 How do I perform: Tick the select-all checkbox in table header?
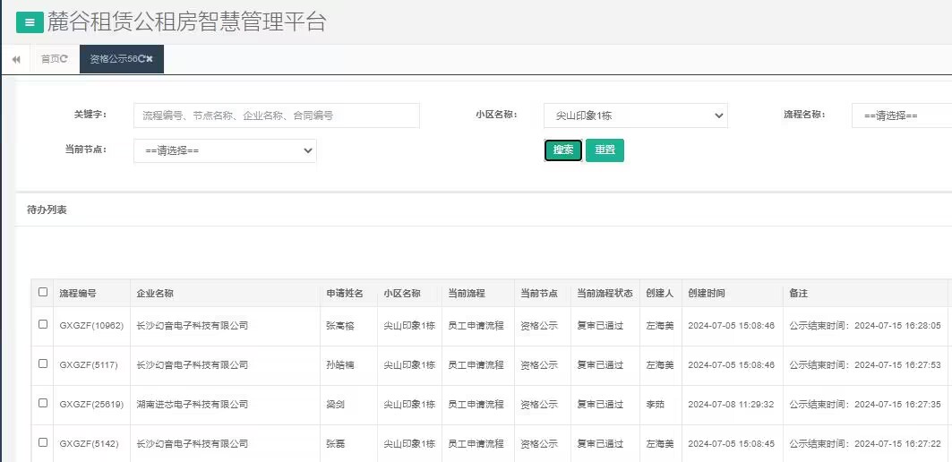point(43,292)
